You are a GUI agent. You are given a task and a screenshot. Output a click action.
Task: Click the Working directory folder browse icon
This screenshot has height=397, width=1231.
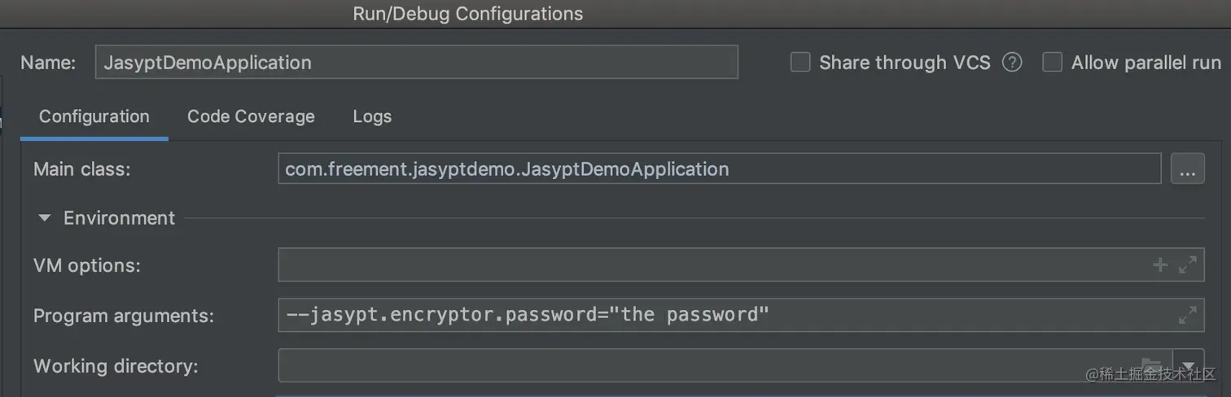(x=1150, y=365)
